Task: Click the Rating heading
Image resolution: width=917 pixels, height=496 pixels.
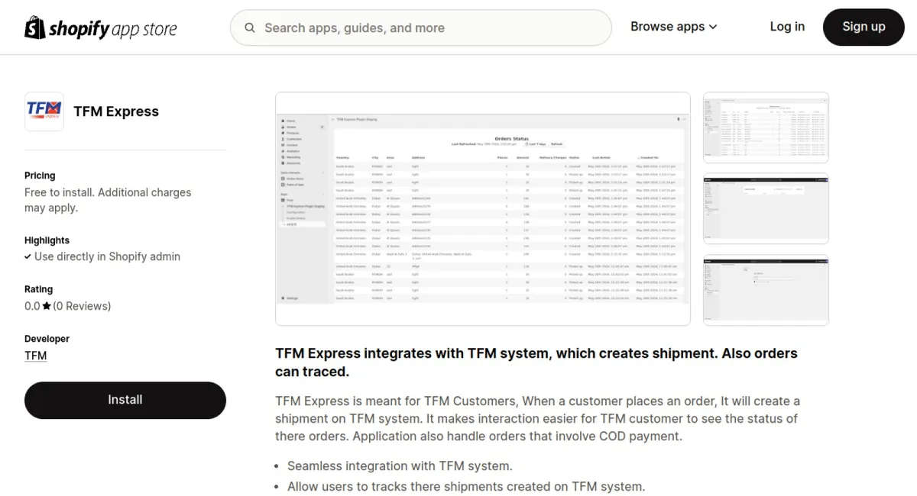Action: (39, 289)
